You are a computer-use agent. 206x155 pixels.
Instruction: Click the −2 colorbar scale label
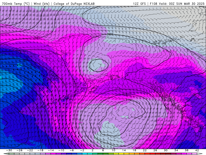tap(82, 150)
